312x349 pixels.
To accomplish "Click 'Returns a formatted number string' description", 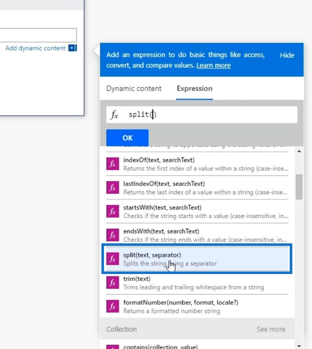I will point(172,311).
